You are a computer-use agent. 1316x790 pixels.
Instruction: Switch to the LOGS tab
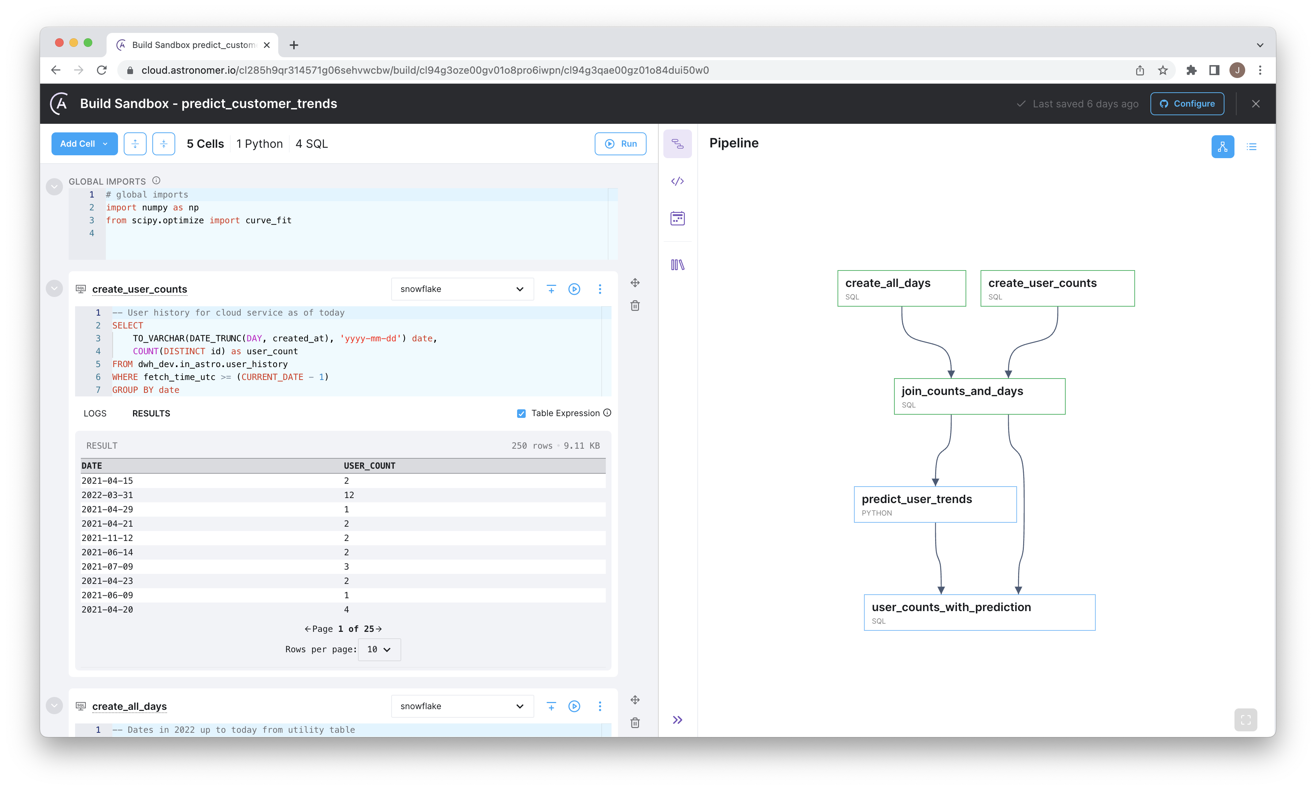pyautogui.click(x=95, y=414)
